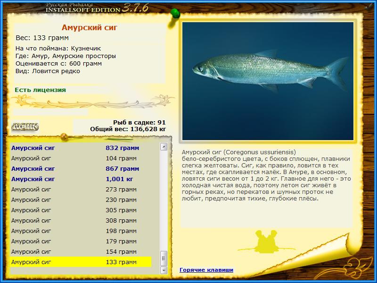Image resolution: width=377 pixels, height=283 pixels.
Task: Select the 832 грамм fish row
Action: click(x=81, y=148)
